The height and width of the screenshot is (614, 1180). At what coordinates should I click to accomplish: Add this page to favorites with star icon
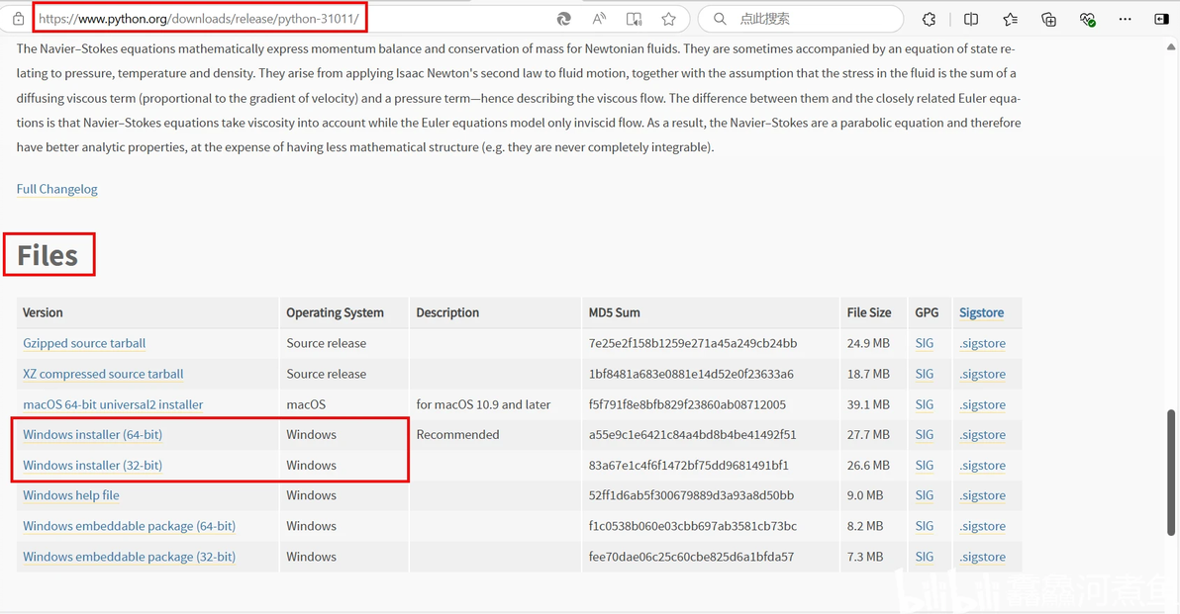tap(669, 19)
